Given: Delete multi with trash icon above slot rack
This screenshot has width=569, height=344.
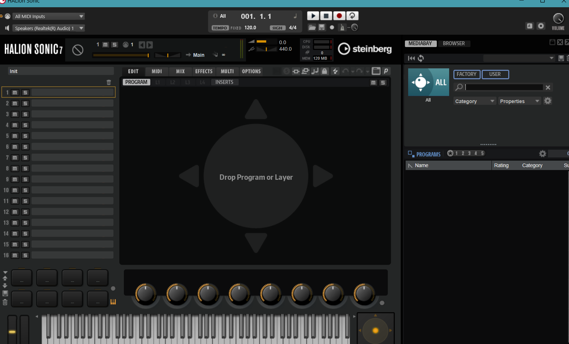Looking at the screenshot, I should pos(109,82).
